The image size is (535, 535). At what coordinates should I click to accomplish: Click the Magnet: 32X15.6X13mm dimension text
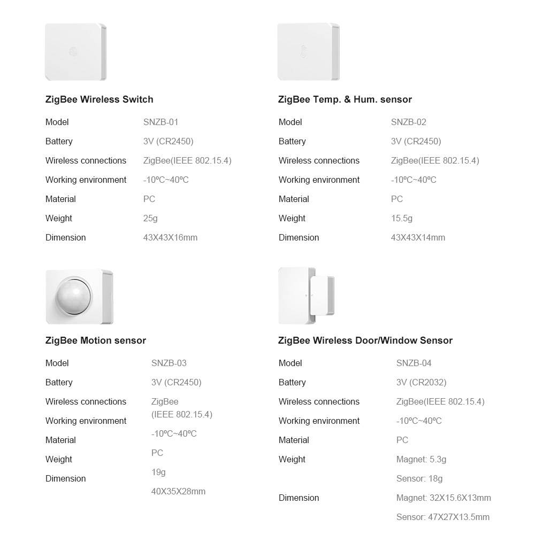[x=443, y=498]
